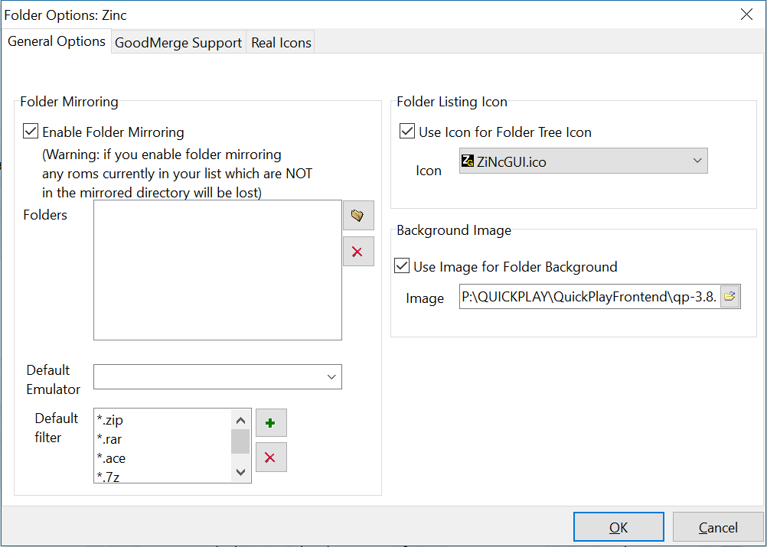This screenshot has height=547, width=767.
Task: Click the red X to delete filter
Action: tap(271, 457)
